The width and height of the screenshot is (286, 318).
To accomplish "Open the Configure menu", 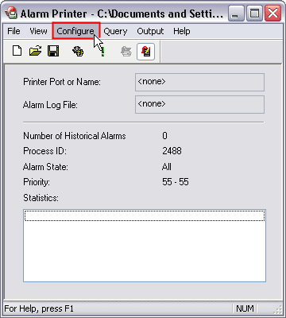I will click(75, 31).
